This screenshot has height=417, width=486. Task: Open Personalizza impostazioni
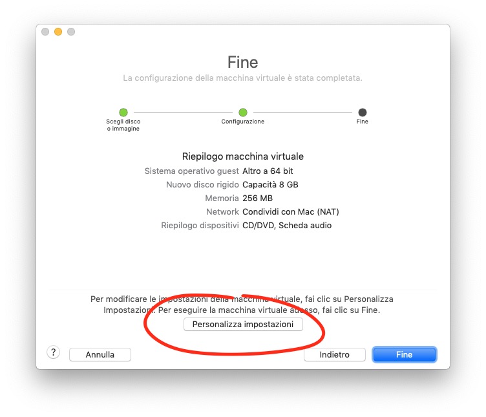243,325
